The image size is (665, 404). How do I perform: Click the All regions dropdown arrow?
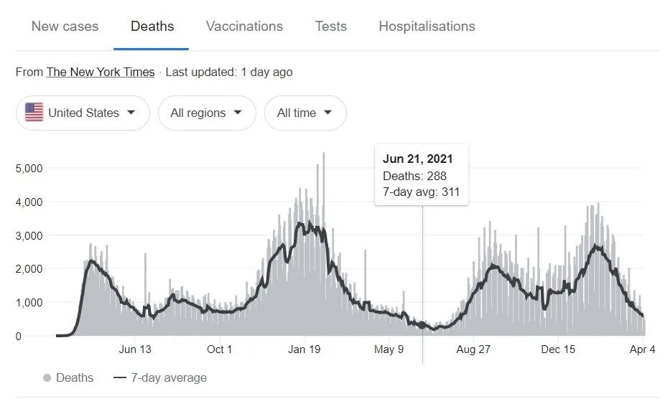coord(238,113)
